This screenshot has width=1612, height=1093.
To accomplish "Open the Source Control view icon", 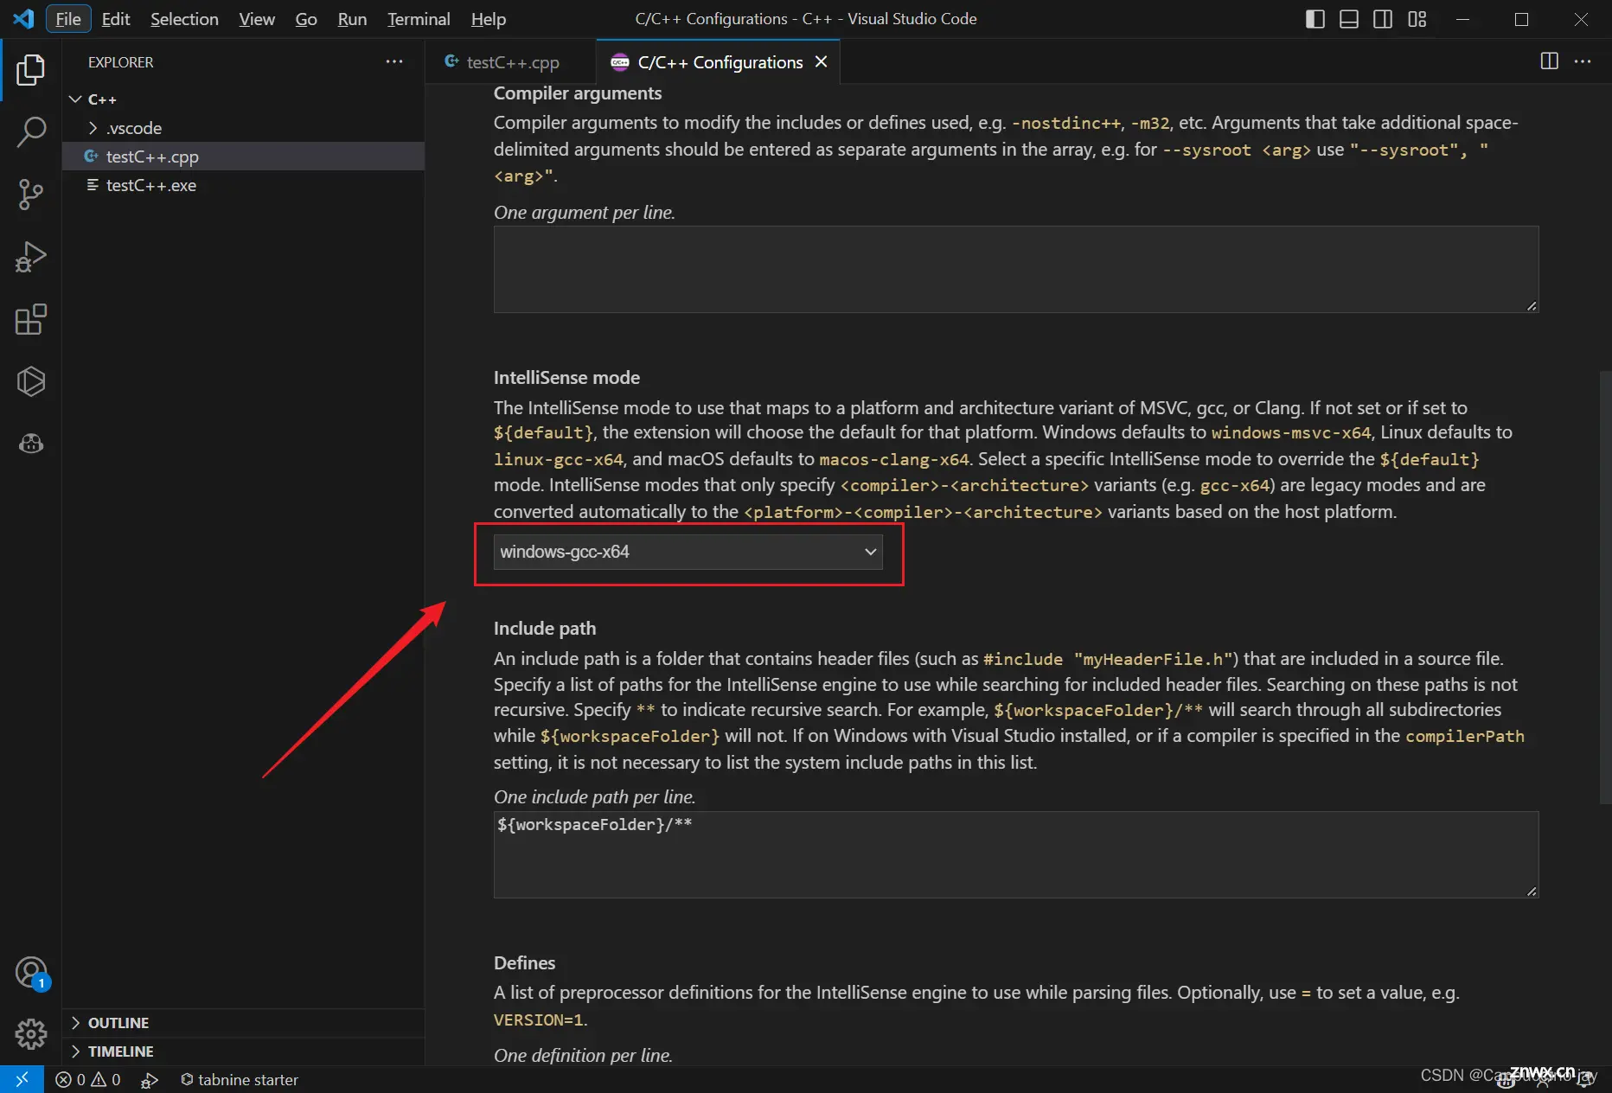I will pos(31,195).
